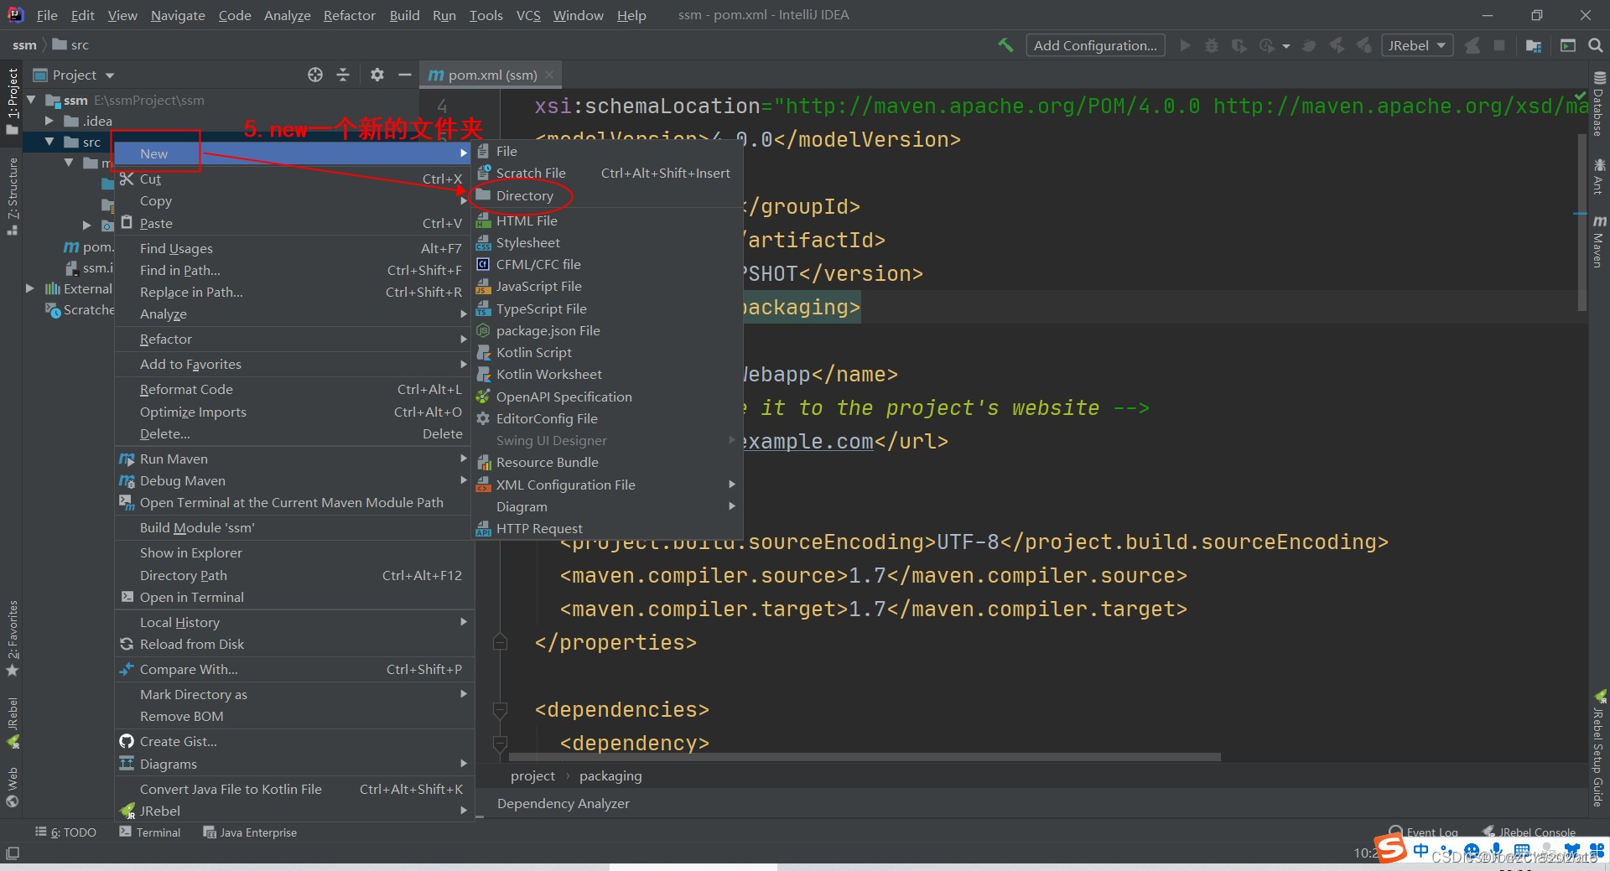Open the Web tool window side tab
The width and height of the screenshot is (1610, 871).
click(x=12, y=786)
